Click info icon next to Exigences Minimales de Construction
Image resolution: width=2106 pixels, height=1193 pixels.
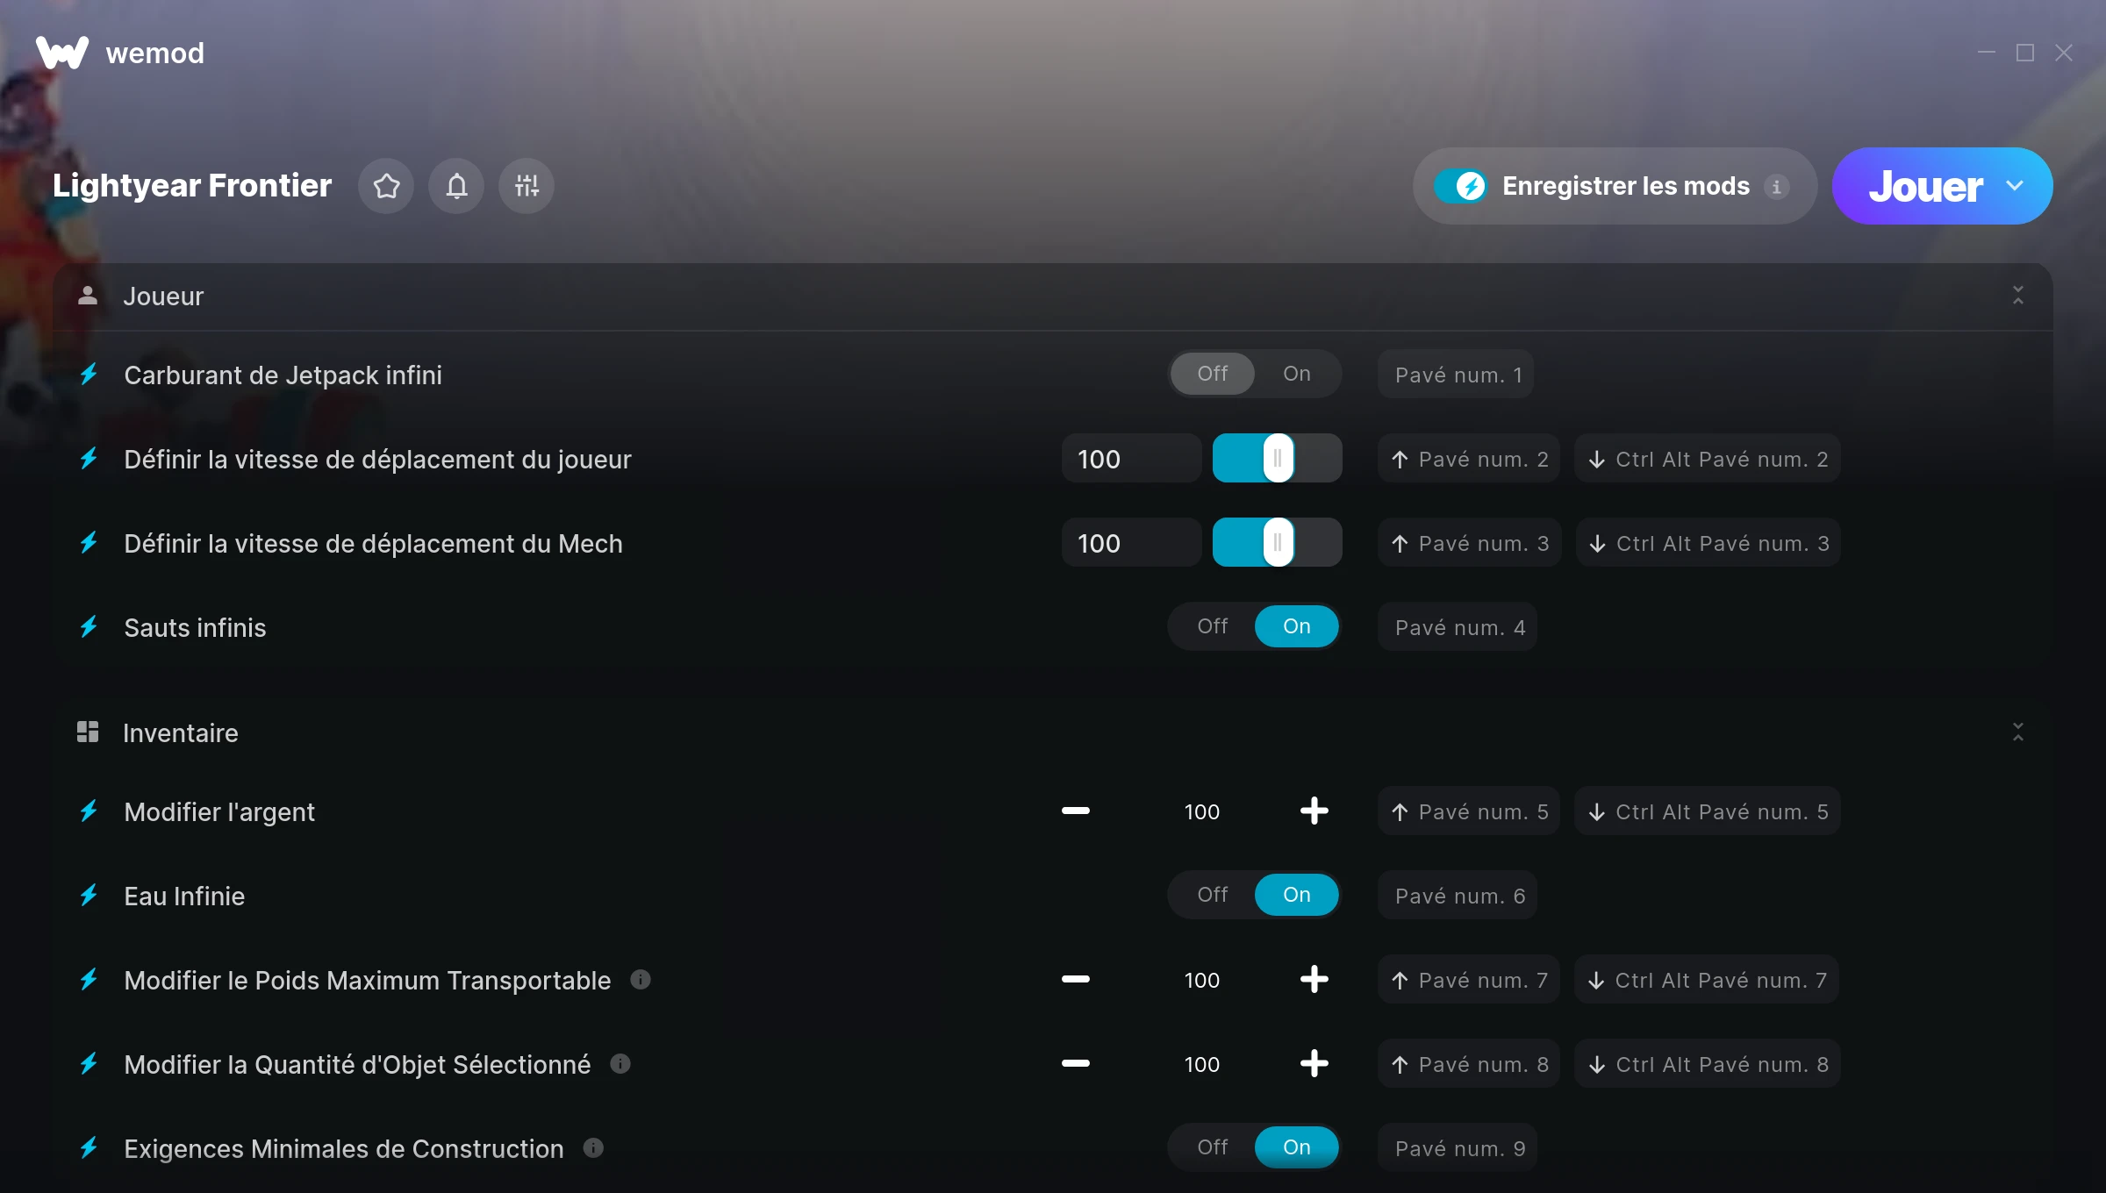593,1148
